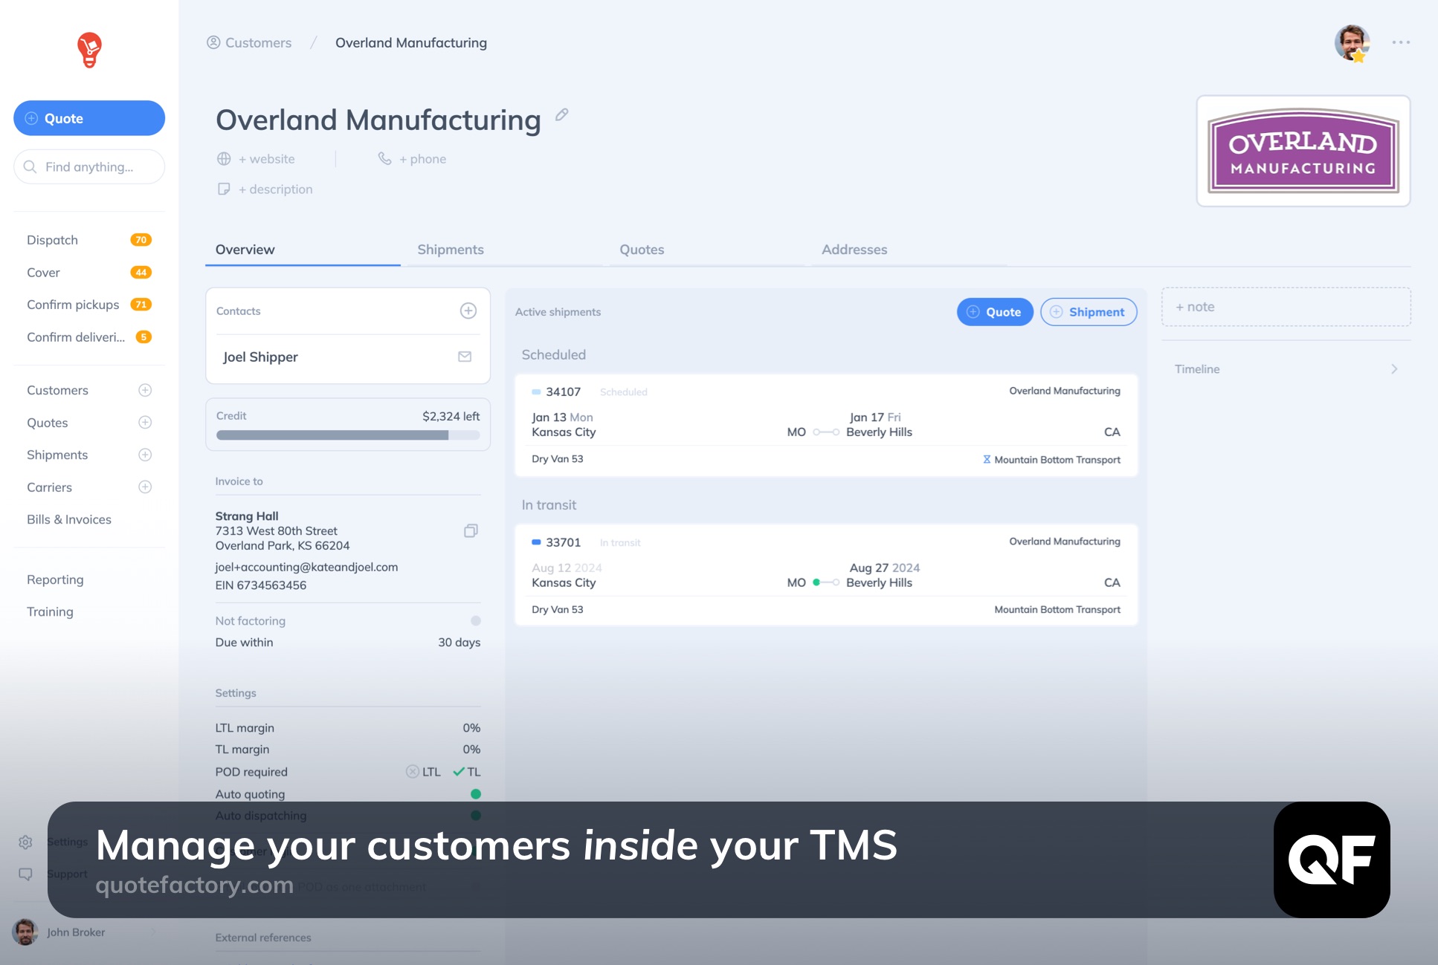The width and height of the screenshot is (1438, 965).
Task: Open the three-dot menu at top right
Action: 1401,42
